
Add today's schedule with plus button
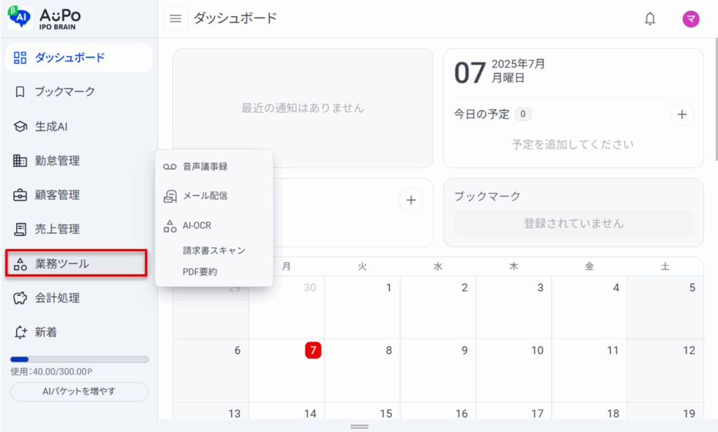pyautogui.click(x=682, y=114)
